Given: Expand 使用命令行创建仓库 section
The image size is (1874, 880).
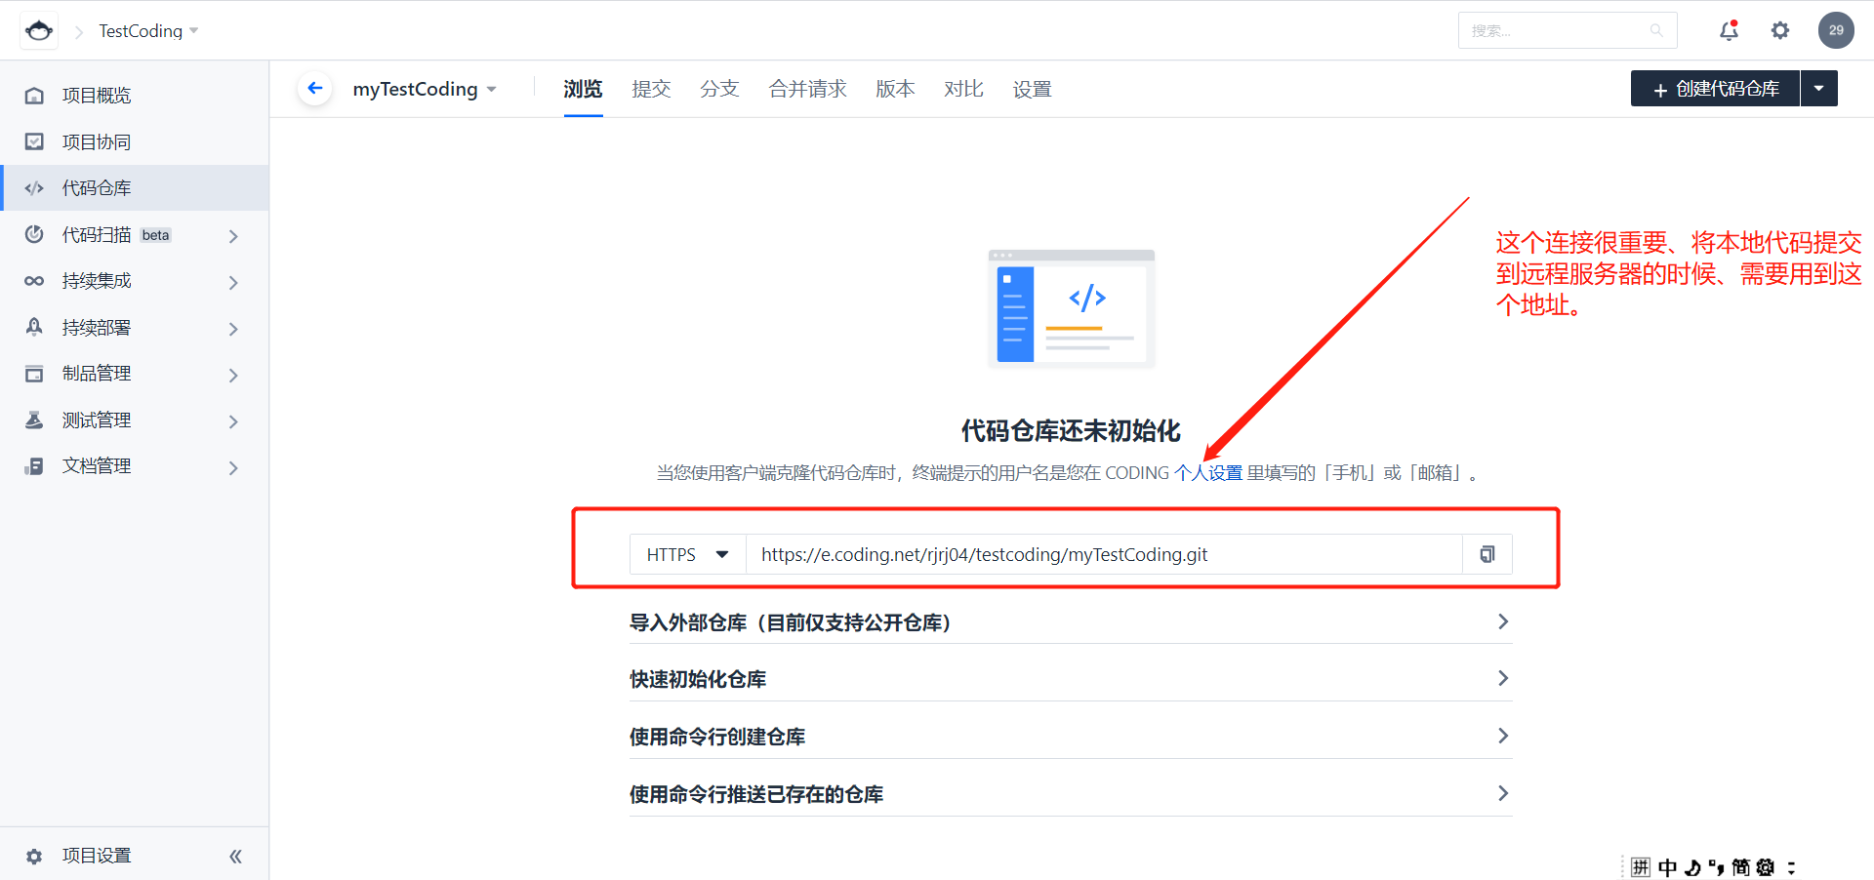Looking at the screenshot, I should click(x=1071, y=737).
